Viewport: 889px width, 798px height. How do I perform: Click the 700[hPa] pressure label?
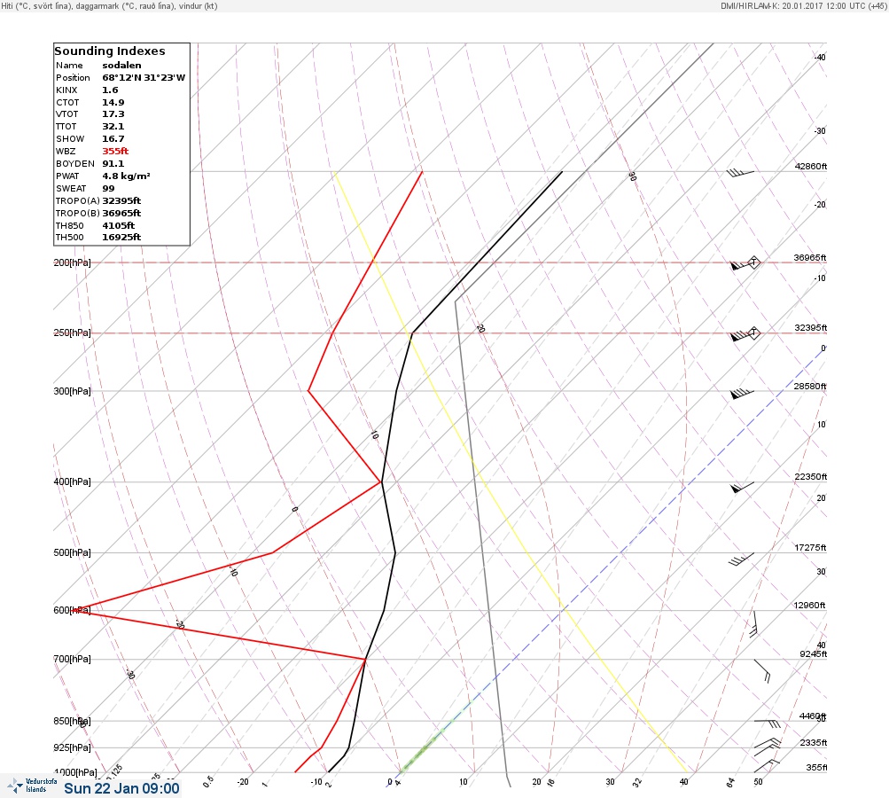click(72, 659)
